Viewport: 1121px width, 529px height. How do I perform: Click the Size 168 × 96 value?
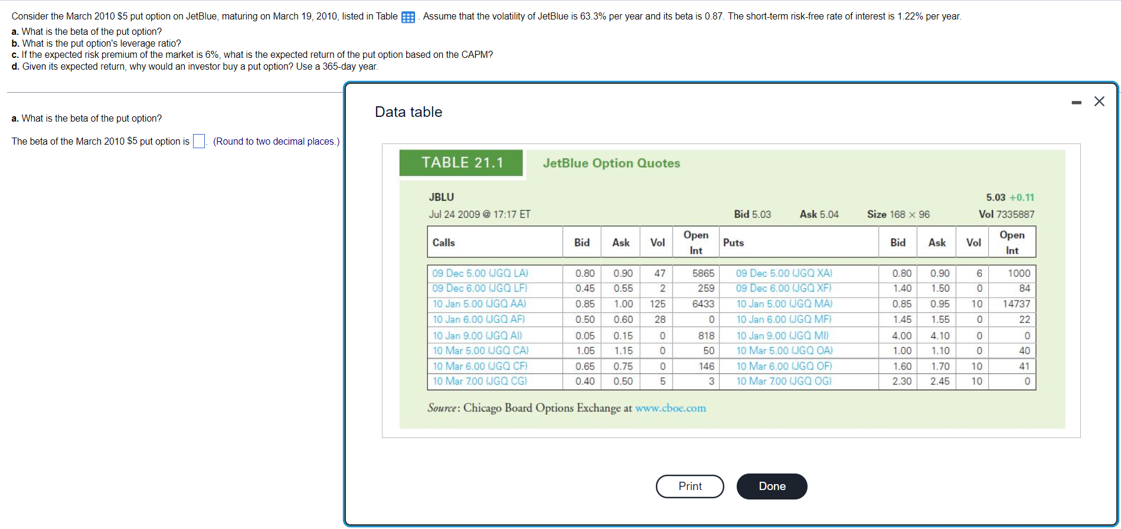click(x=898, y=214)
